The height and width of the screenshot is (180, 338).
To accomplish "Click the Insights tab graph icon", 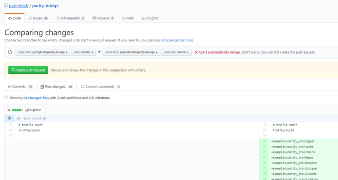I will pyautogui.click(x=143, y=18).
